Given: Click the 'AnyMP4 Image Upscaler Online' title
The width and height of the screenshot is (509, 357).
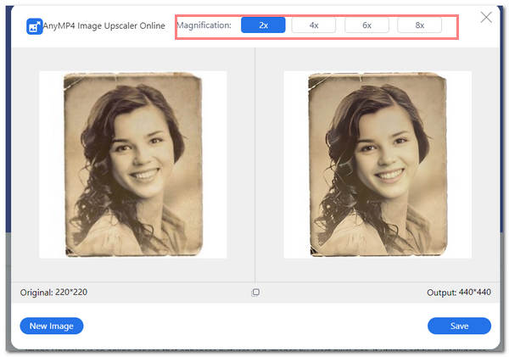Looking at the screenshot, I should (103, 25).
